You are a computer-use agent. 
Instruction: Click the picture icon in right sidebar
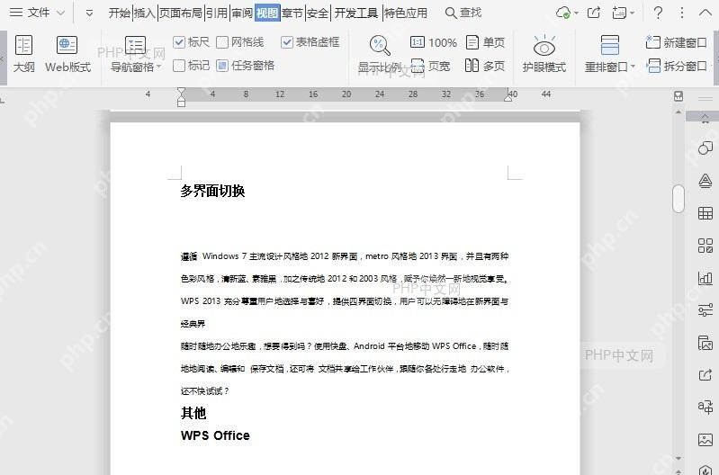pos(706,343)
